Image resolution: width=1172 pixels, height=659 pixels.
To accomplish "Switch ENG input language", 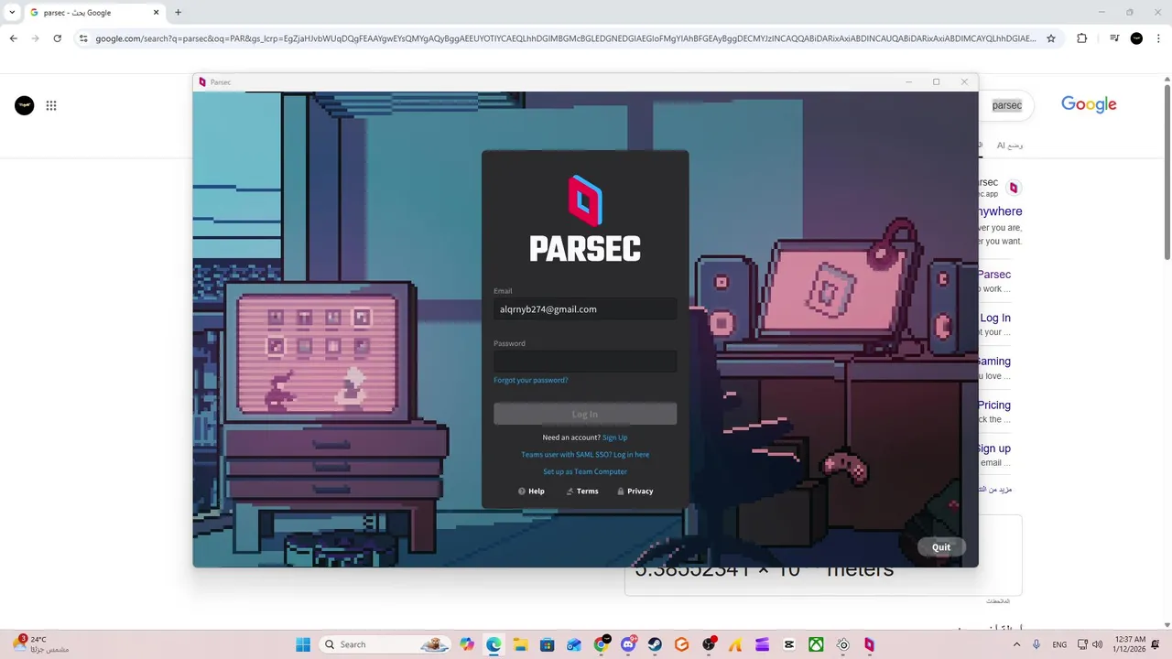I will pos(1059,644).
